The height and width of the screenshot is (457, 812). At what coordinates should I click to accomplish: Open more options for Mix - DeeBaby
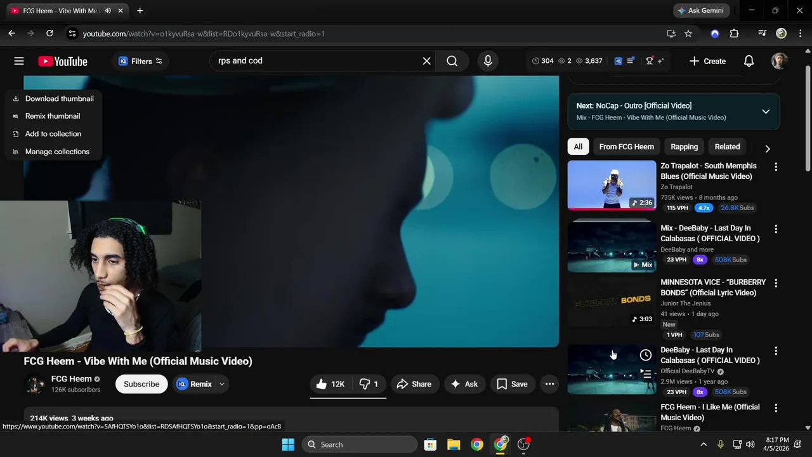[x=775, y=228]
